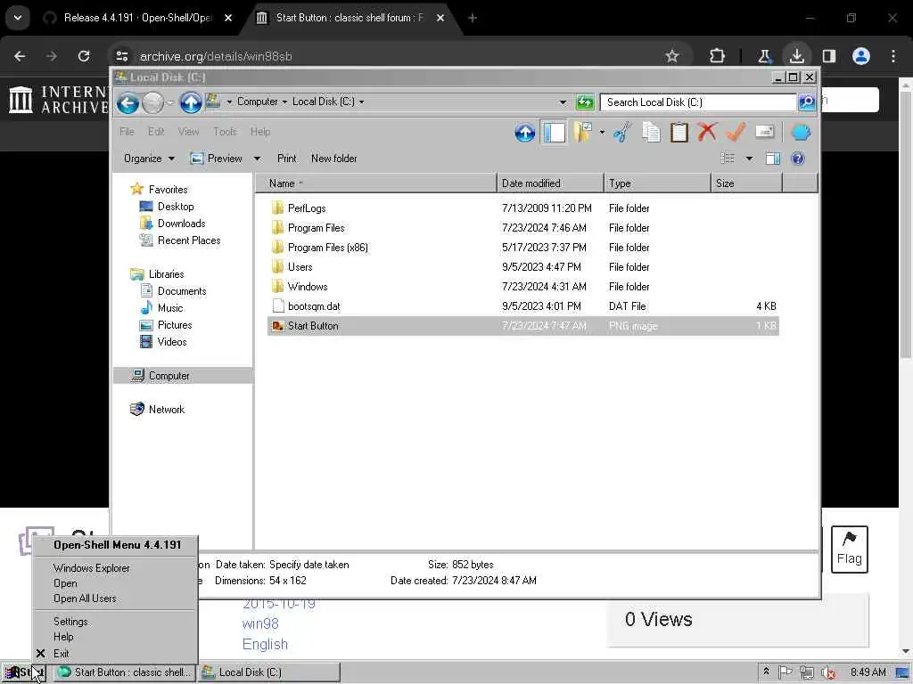Screen dimensions: 913x684
Task: Open the Computer breadcrumb dropdown arrow
Action: click(x=284, y=102)
